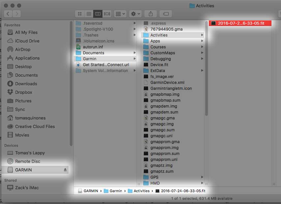Switch to list view

coord(89,14)
